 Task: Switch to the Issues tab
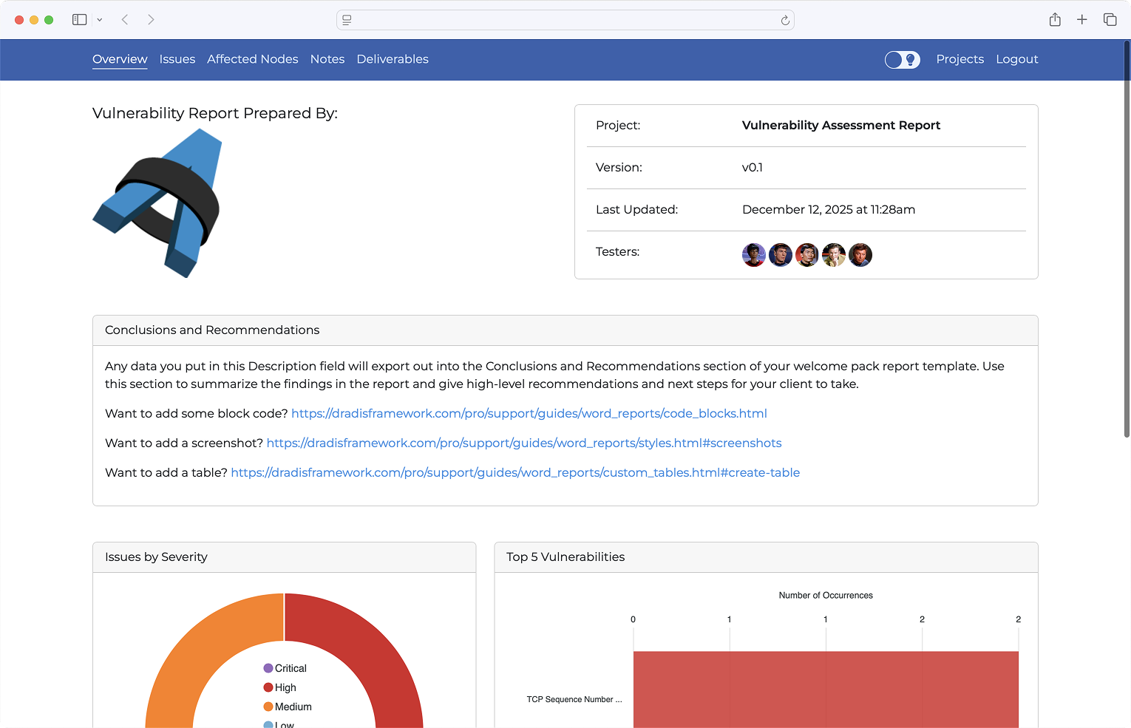click(x=177, y=59)
